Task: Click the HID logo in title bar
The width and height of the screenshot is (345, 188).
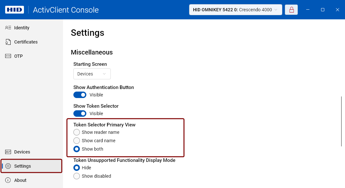Action: pos(15,10)
